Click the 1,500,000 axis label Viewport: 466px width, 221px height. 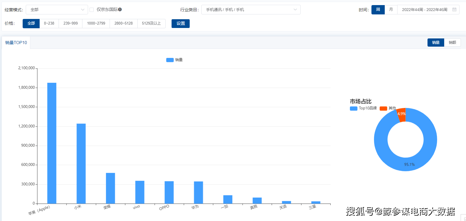[x=27, y=107]
